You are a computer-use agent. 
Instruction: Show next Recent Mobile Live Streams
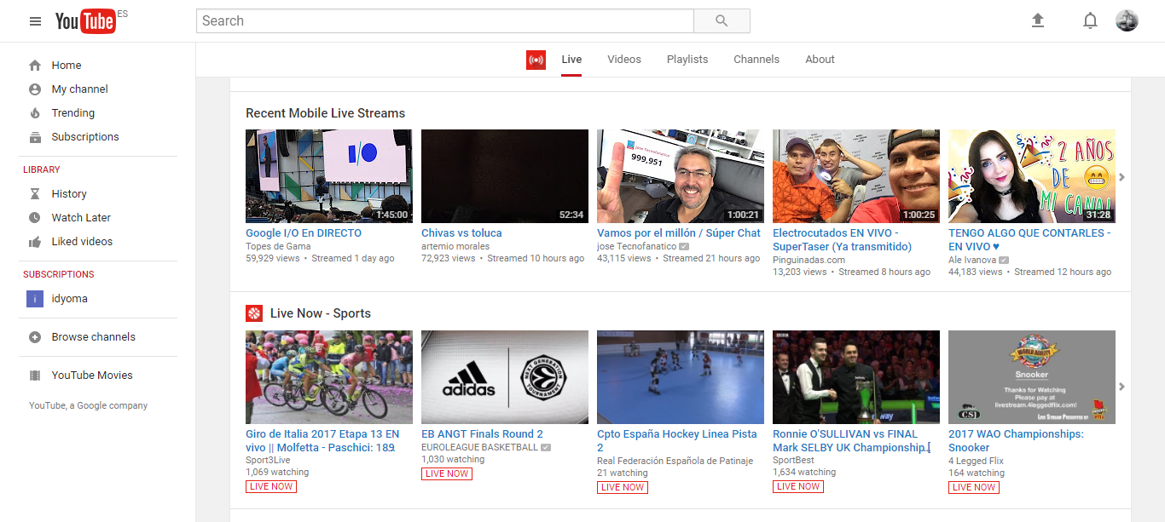(x=1122, y=177)
